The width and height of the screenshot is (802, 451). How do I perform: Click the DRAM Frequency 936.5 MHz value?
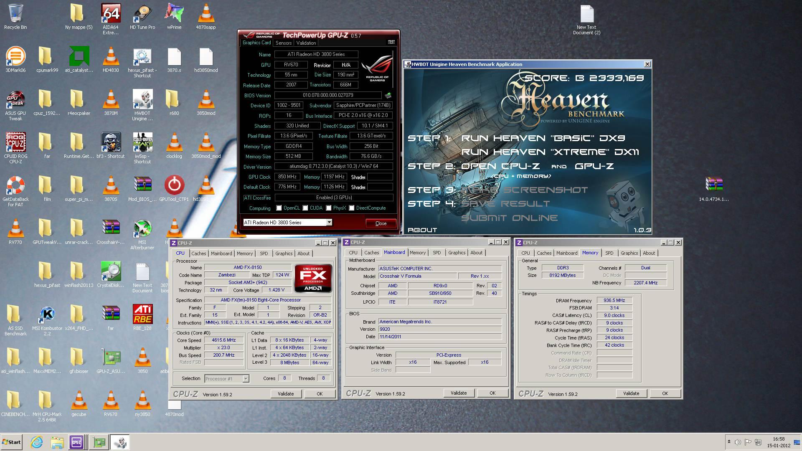[x=614, y=301]
